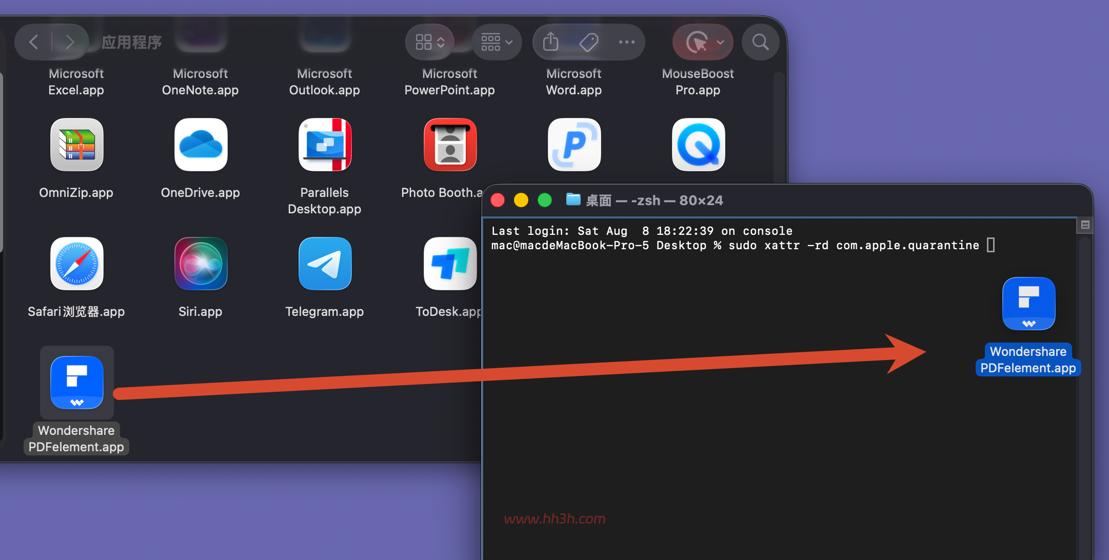
Task: Click the Last login line in Terminal
Action: point(642,231)
